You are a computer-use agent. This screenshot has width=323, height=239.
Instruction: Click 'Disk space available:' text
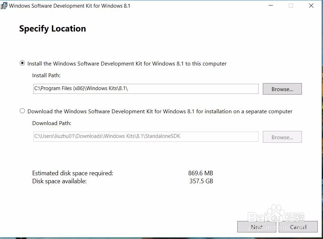(59, 181)
